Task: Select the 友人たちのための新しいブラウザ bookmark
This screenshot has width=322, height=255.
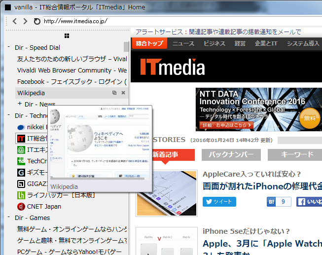Action: 72,59
